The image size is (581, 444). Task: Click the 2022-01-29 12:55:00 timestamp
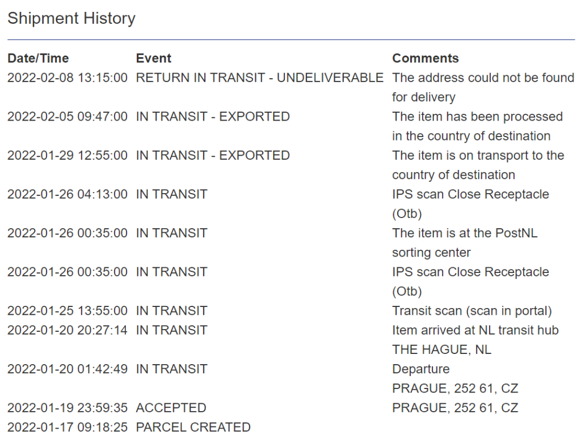tap(68, 155)
